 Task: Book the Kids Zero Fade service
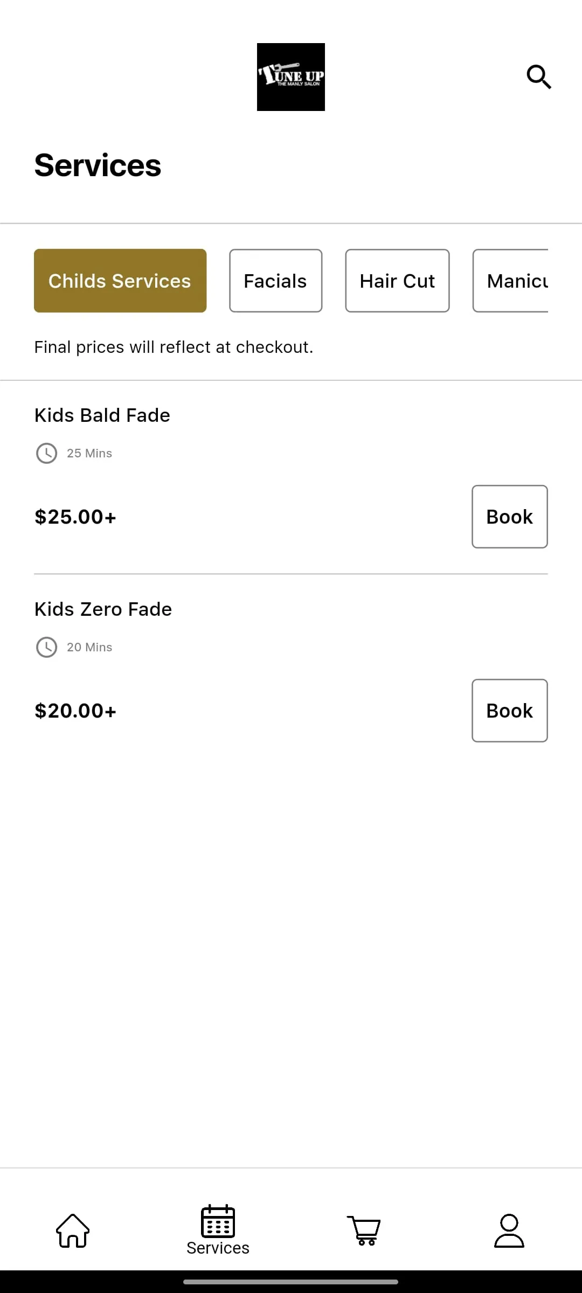pos(509,711)
